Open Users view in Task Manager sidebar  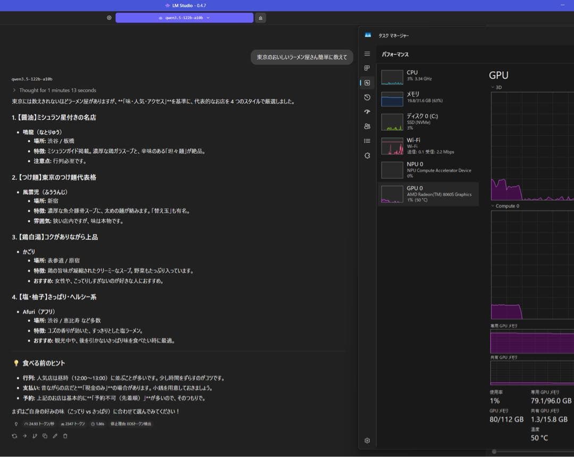367,126
